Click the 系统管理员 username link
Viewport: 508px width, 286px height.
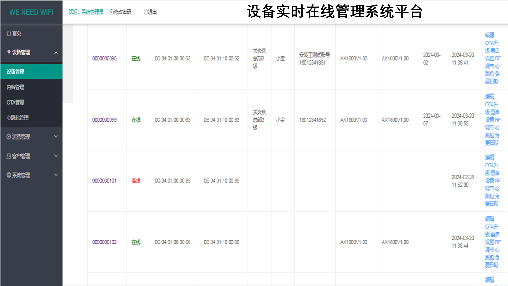pos(92,12)
